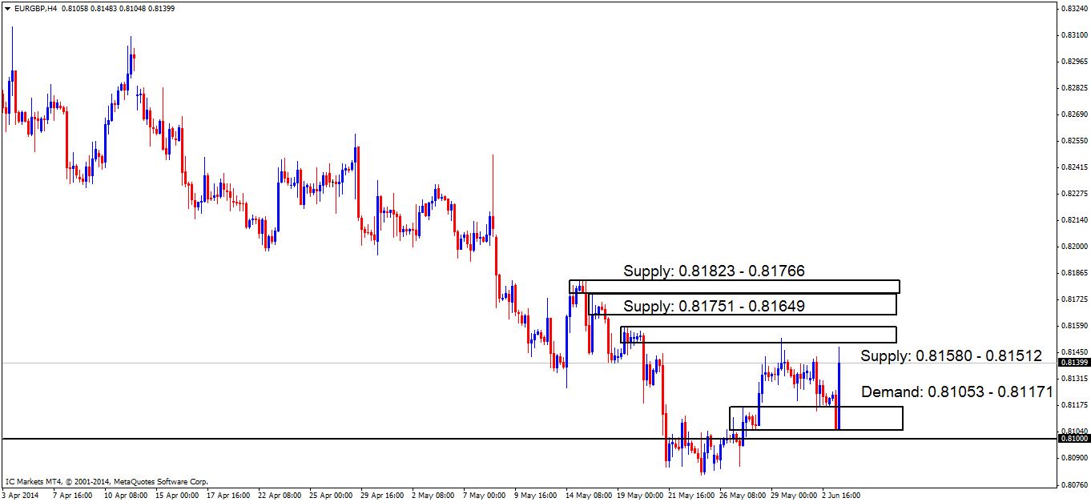Click price axis value 0.83240
The height and width of the screenshot is (502, 1091).
pyautogui.click(x=1073, y=9)
